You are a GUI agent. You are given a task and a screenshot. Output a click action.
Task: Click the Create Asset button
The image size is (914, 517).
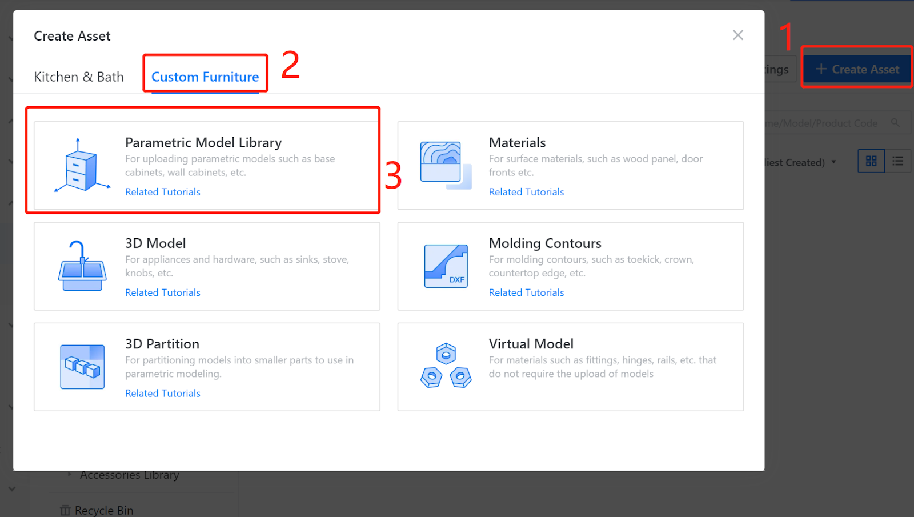pyautogui.click(x=857, y=69)
